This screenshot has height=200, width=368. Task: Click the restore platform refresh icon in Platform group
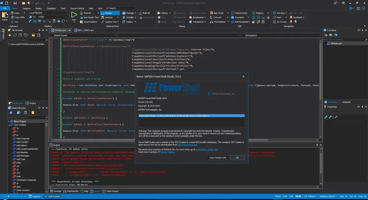[63, 21]
